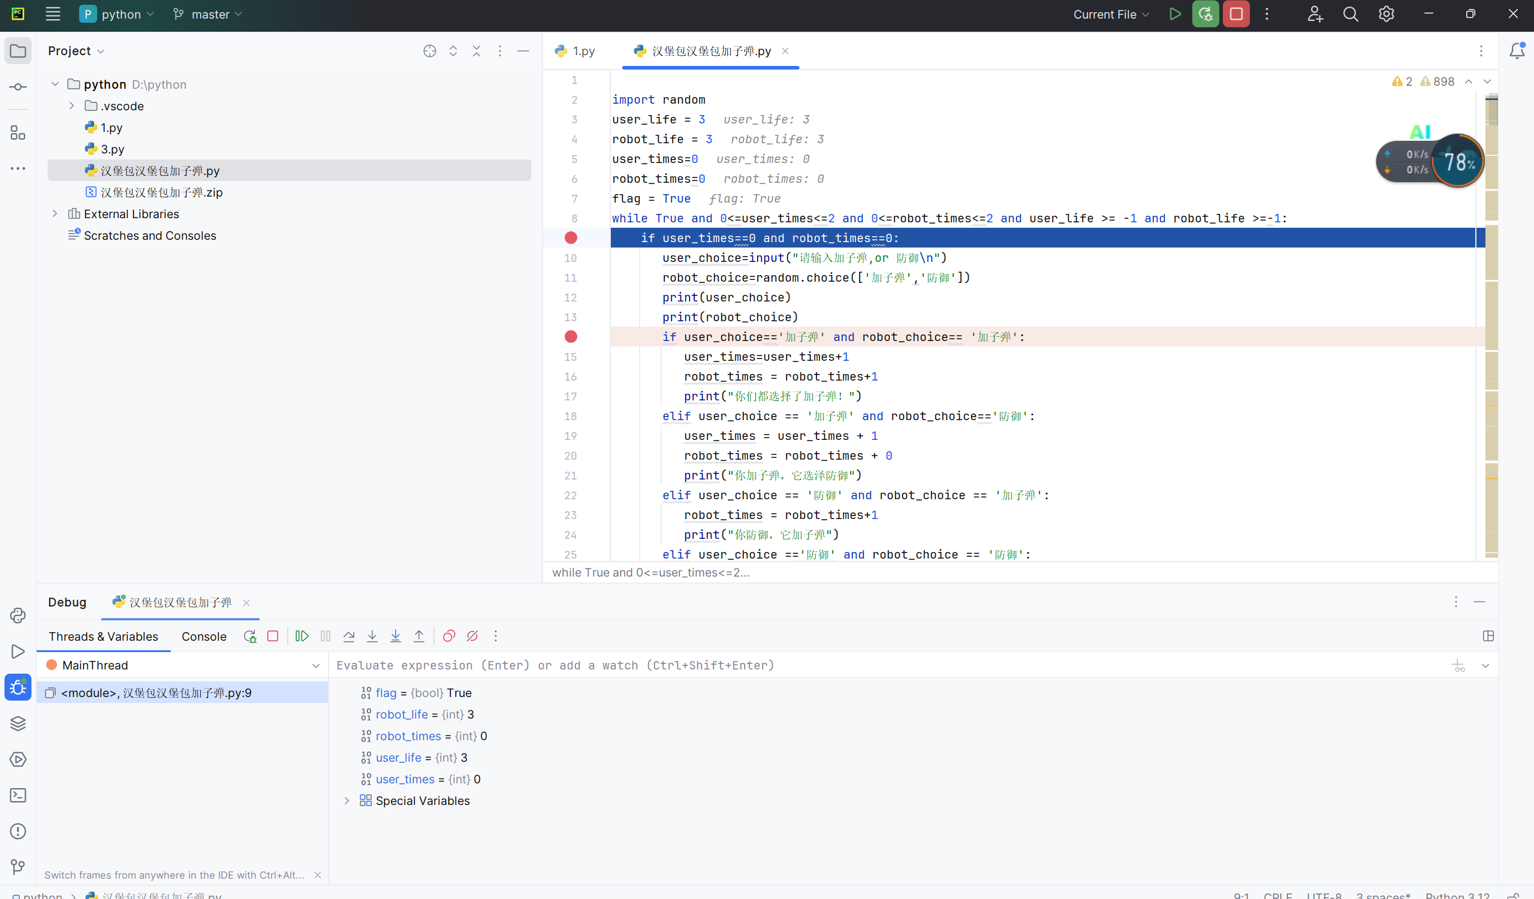The width and height of the screenshot is (1534, 899).
Task: Switch to the 1.py editor tab
Action: 575,51
